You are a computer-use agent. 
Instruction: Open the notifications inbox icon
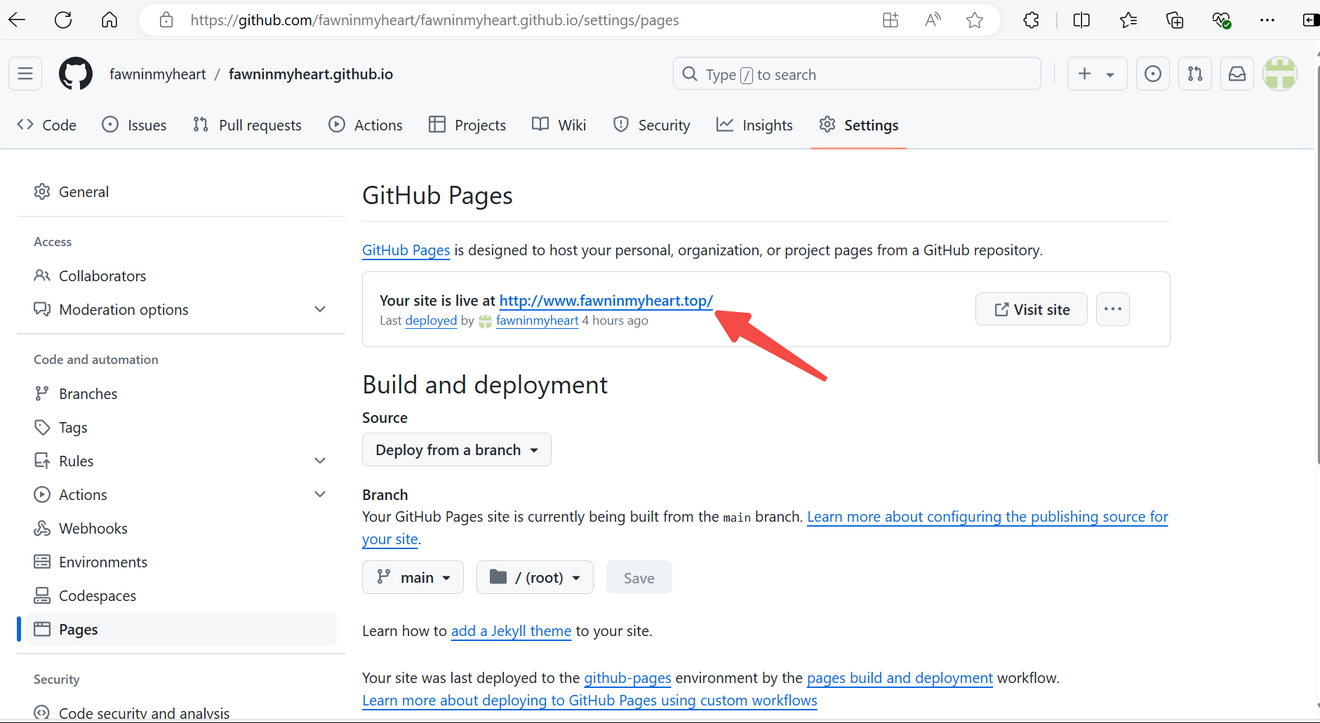pyautogui.click(x=1236, y=74)
